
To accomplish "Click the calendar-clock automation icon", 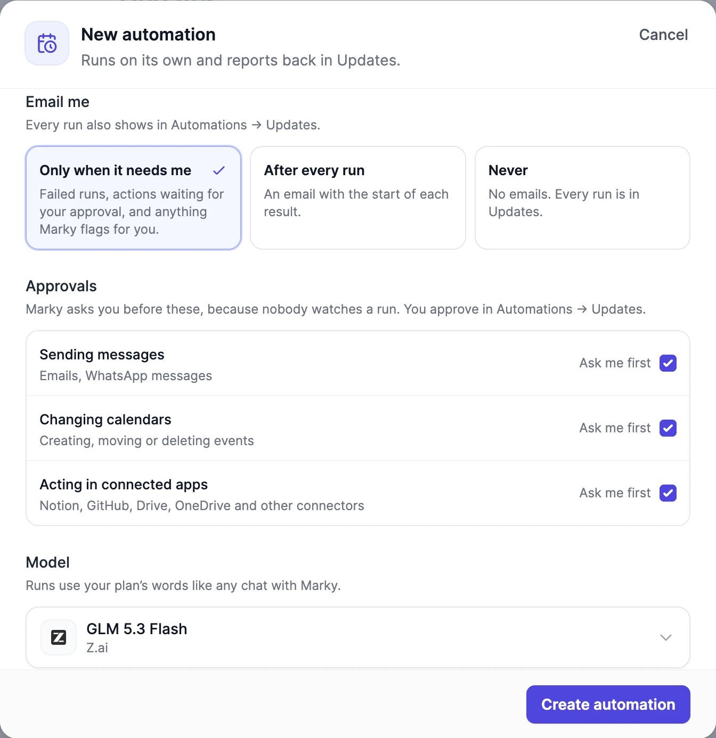I will pos(47,43).
